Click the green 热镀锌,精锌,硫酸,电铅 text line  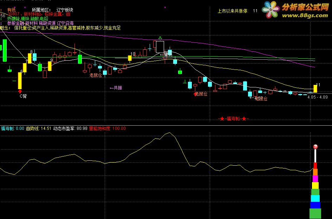tap(28, 19)
